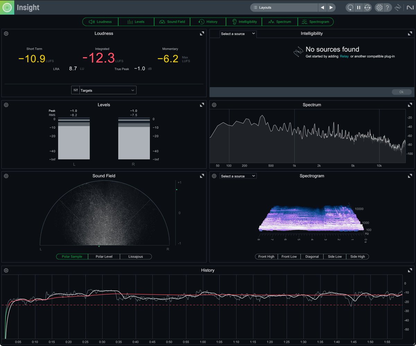The image size is (416, 346).
Task: Click the sliders icon beside Targets
Action: pos(76,90)
